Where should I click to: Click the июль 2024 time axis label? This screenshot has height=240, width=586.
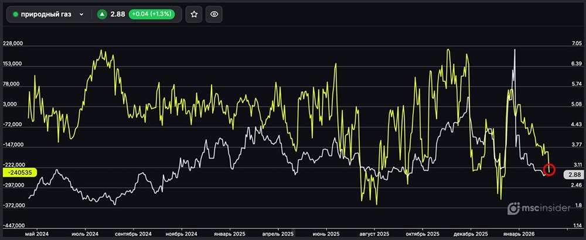click(x=86, y=234)
